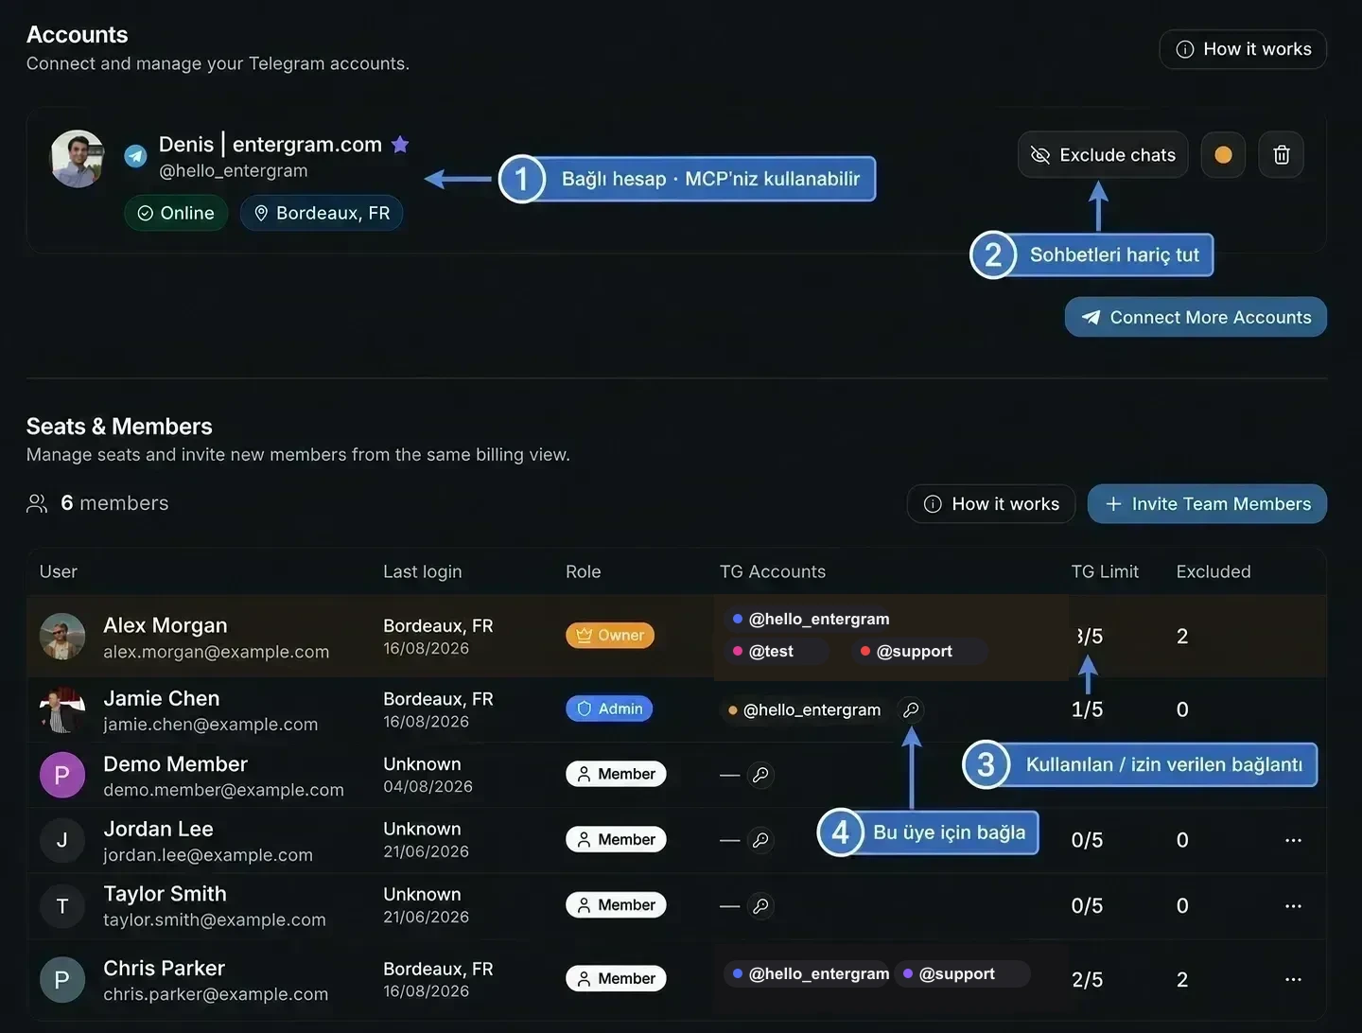This screenshot has width=1362, height=1033.
Task: Click the Telegram badge beside Denis's avatar
Action: pos(136,156)
